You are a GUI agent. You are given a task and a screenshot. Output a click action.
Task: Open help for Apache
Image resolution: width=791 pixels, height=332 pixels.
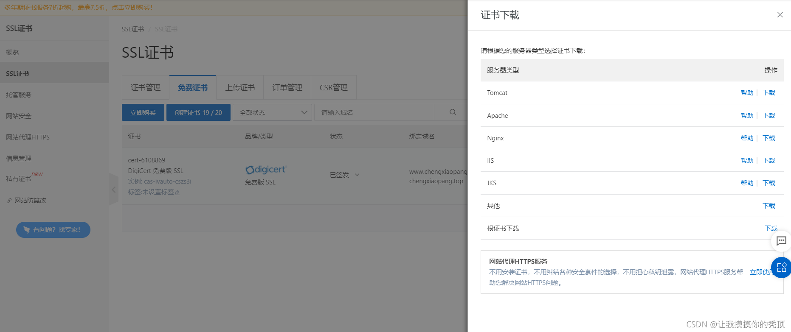tap(747, 116)
